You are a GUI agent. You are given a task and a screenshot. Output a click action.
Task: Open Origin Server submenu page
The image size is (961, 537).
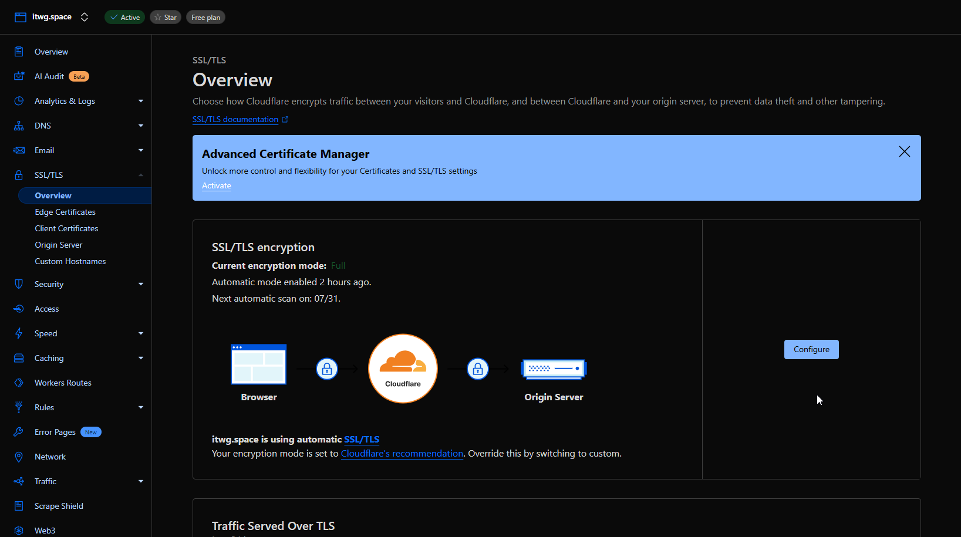pyautogui.click(x=59, y=245)
